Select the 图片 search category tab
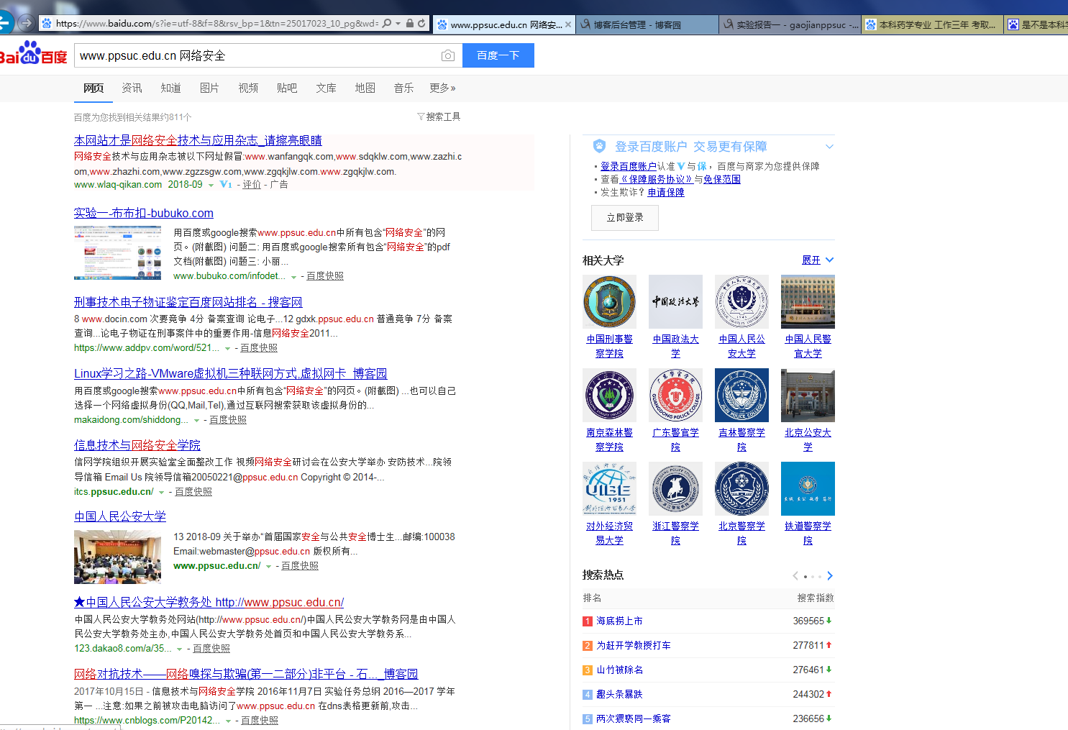Screen dimensions: 1068x730 209,88
